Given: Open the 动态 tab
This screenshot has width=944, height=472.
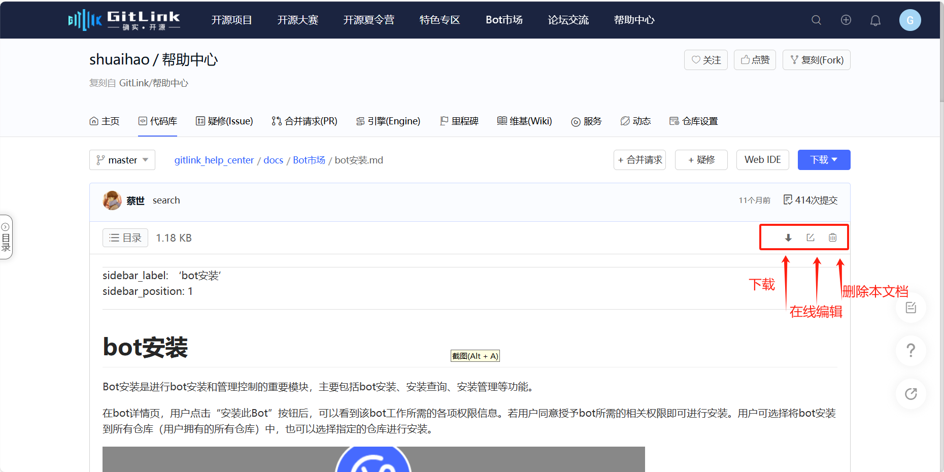Looking at the screenshot, I should pyautogui.click(x=635, y=121).
